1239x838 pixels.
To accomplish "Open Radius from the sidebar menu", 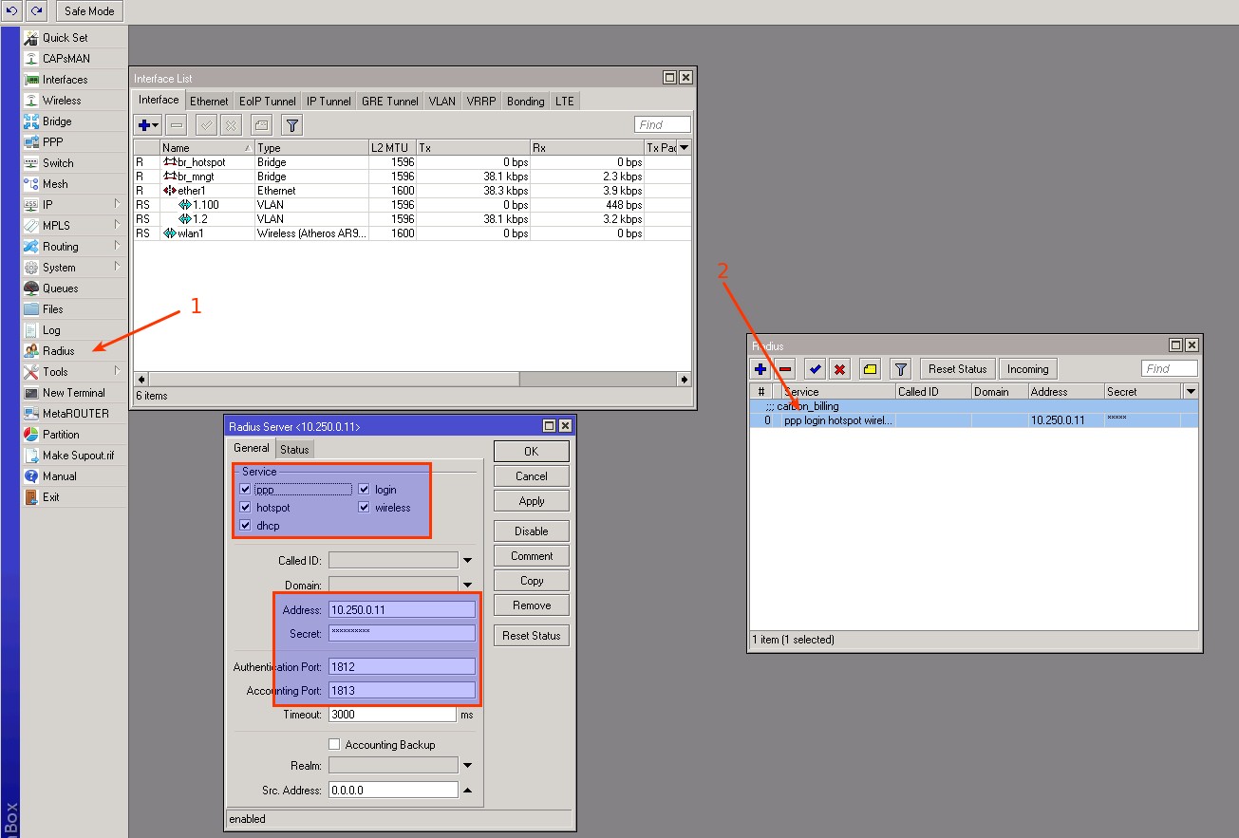I will [58, 351].
